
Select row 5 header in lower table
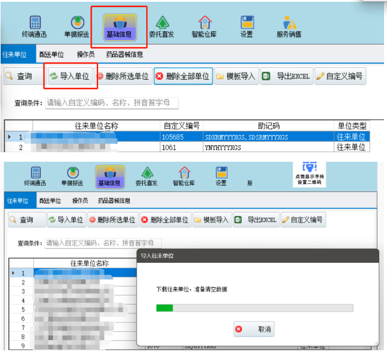pyautogui.click(x=22, y=310)
